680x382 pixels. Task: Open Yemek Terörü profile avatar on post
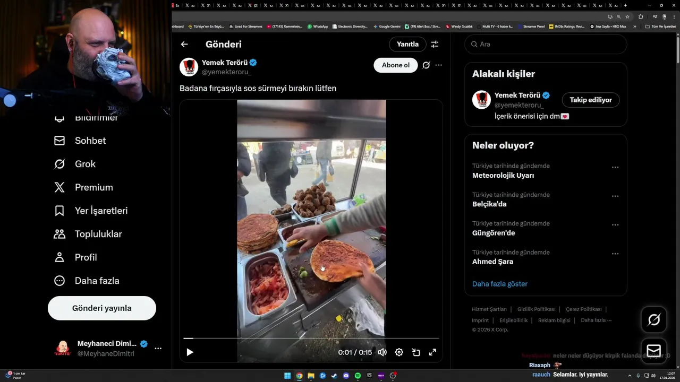(189, 67)
